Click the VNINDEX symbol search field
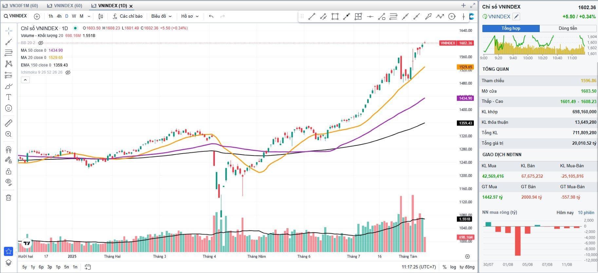This screenshot has height=273, width=598. click(16, 16)
